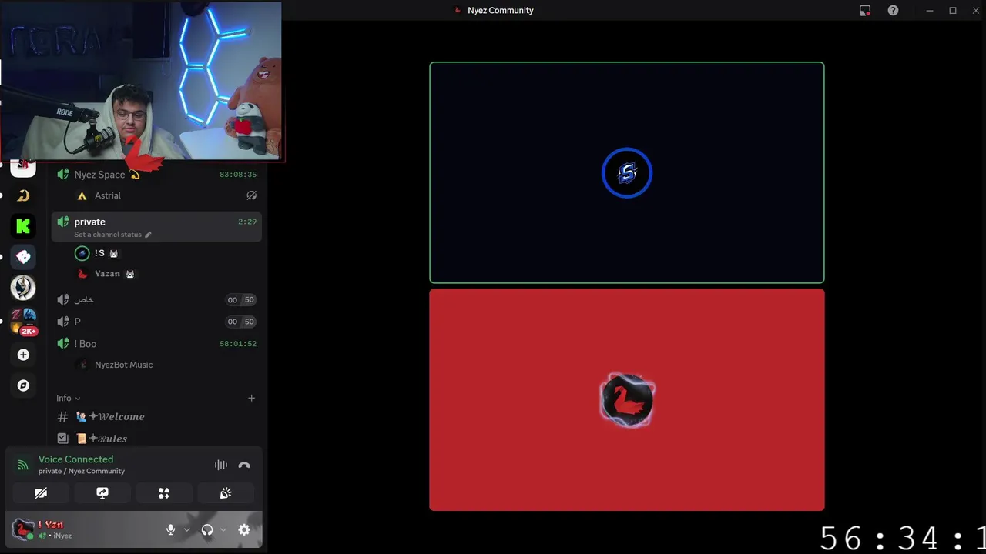The width and height of the screenshot is (986, 554).
Task: Focus the red Yazan video tile
Action: [627, 400]
